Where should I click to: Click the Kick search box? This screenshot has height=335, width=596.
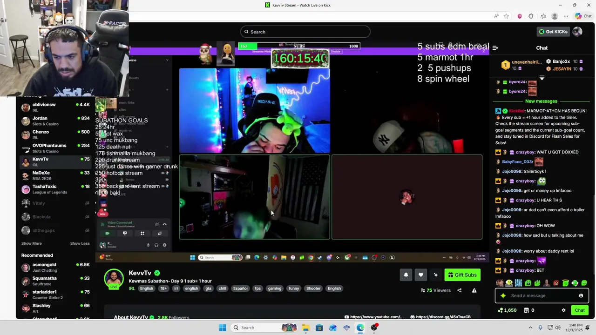pos(305,32)
